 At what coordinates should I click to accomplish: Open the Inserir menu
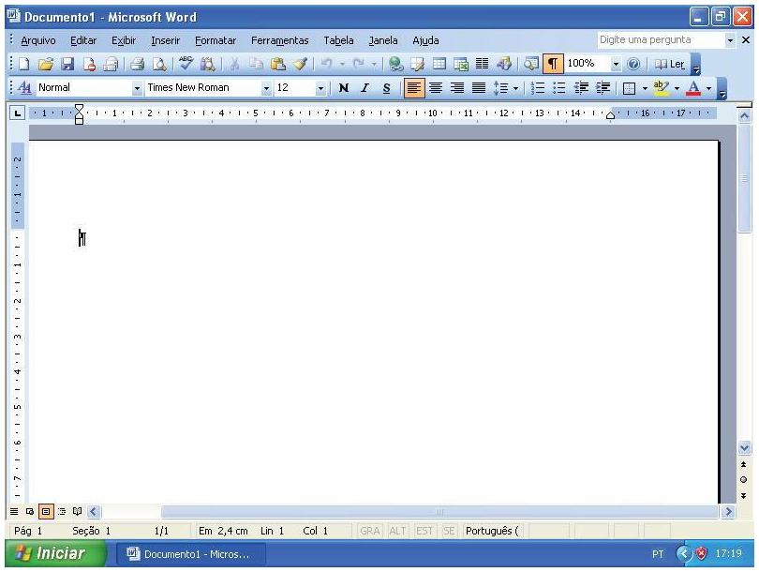click(x=165, y=40)
